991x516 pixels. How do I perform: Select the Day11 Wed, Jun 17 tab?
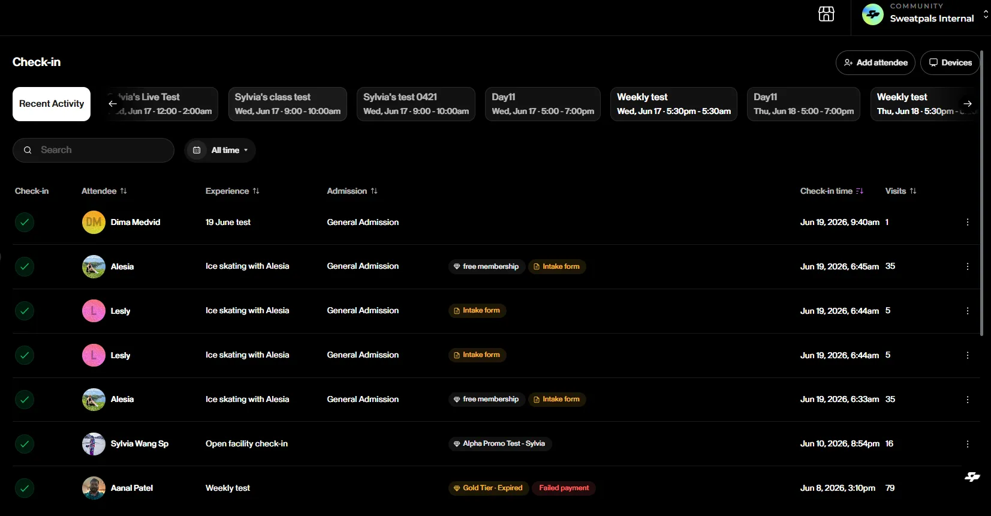pyautogui.click(x=543, y=104)
